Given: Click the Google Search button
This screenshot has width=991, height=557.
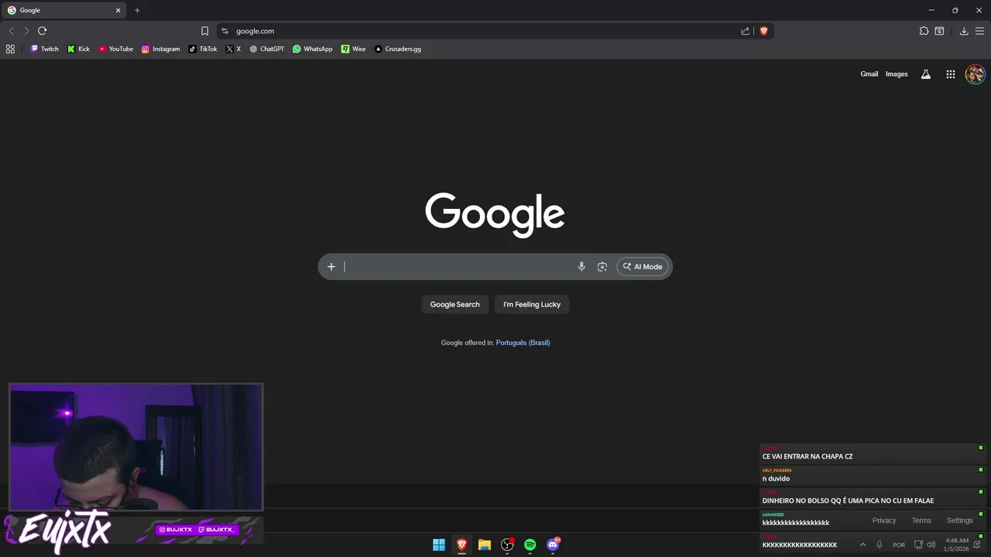Looking at the screenshot, I should (455, 304).
